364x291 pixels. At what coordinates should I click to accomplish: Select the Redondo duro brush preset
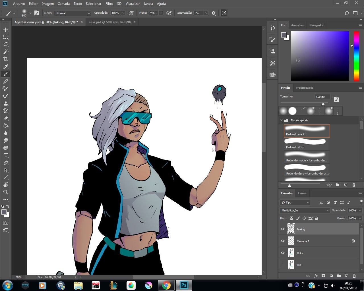[307, 144]
